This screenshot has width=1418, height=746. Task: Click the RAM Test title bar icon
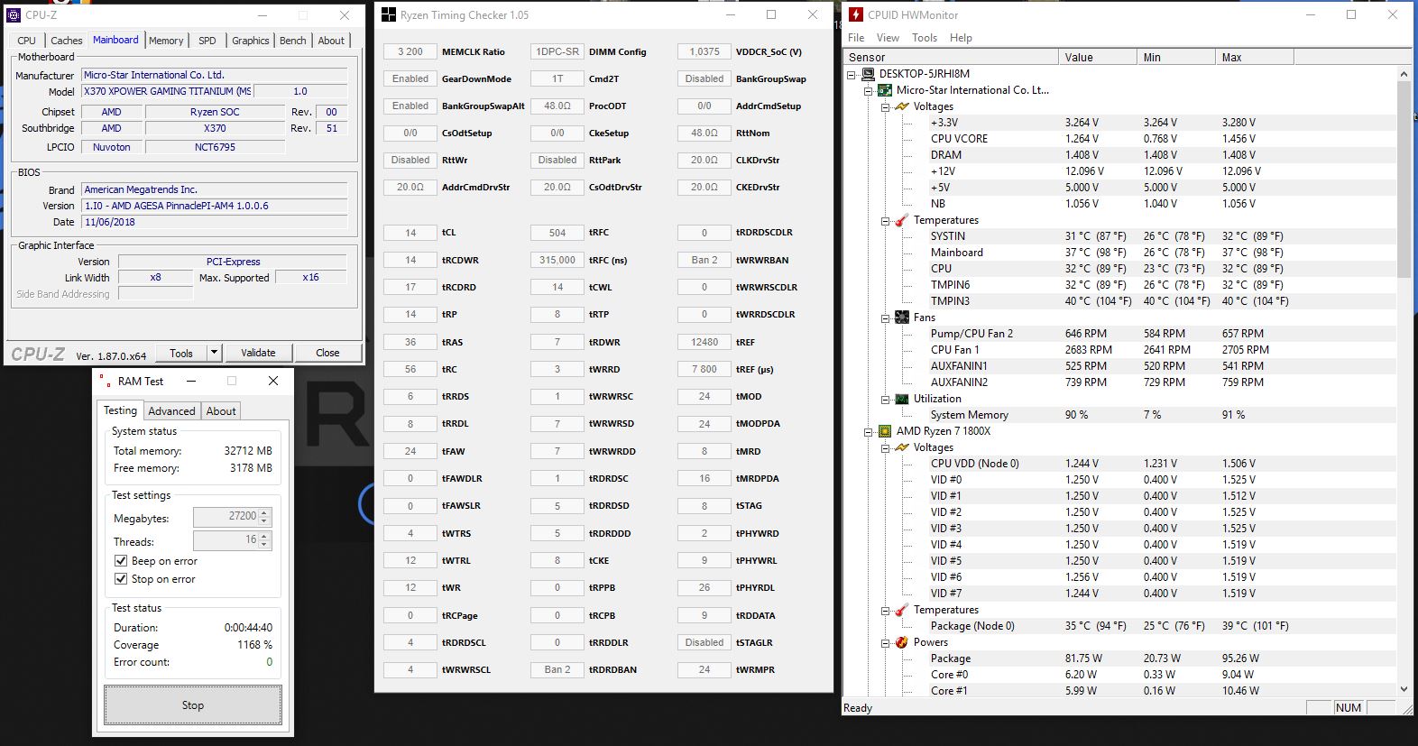[106, 382]
